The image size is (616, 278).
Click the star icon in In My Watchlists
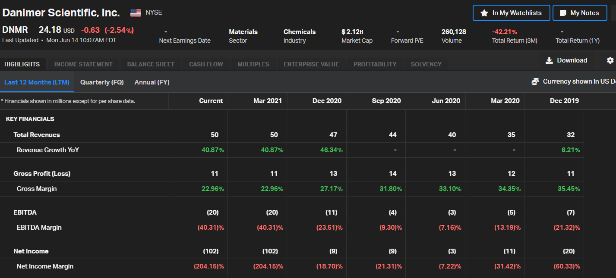[x=484, y=13]
